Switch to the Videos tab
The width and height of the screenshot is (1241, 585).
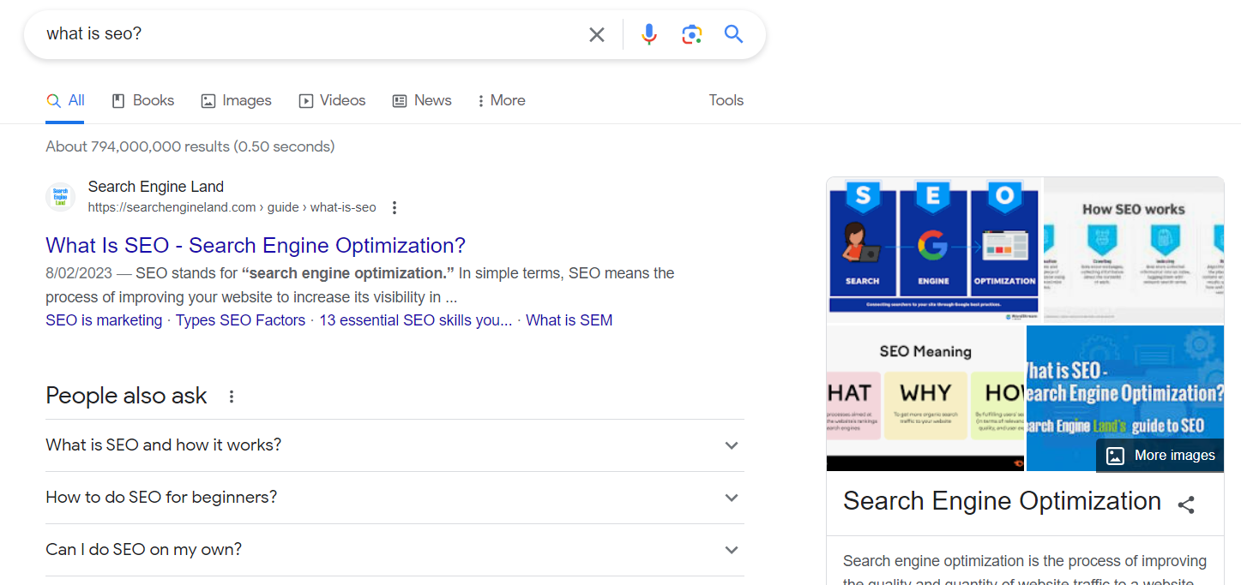point(332,100)
